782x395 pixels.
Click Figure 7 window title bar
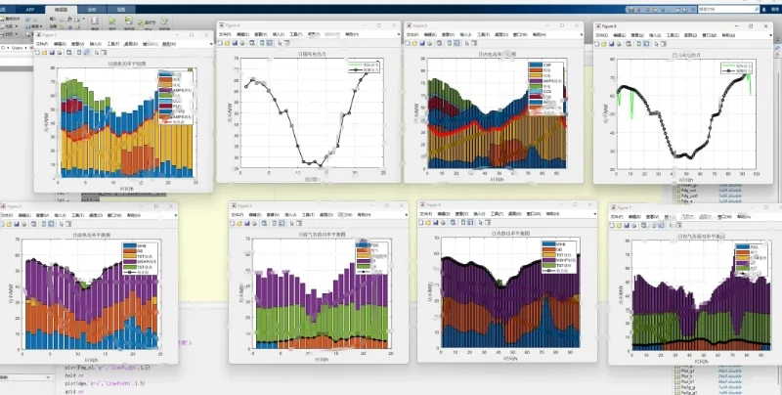[696, 207]
